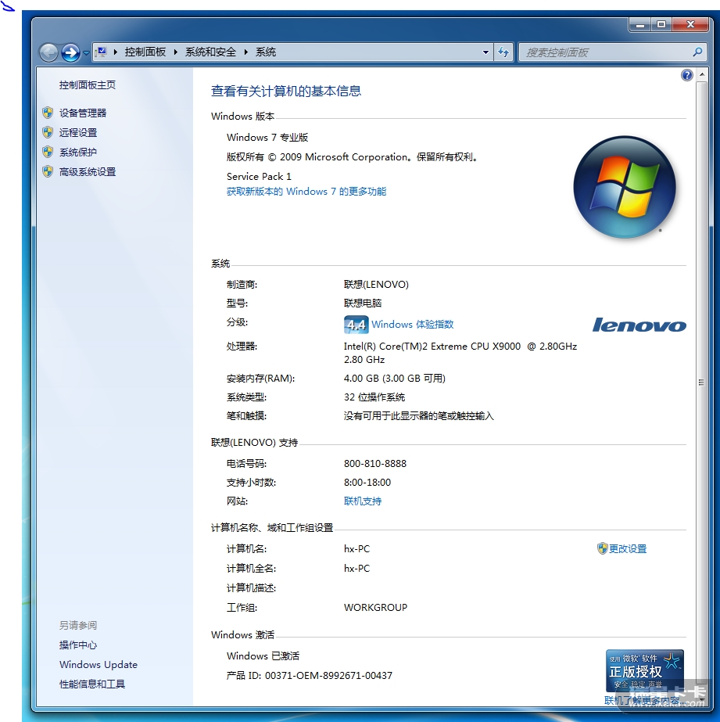Open 设备管理器 from the sidebar
Screen dimensions: 720x722
83,113
